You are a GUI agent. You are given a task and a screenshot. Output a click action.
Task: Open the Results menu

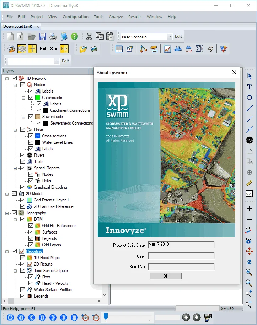pyautogui.click(x=135, y=17)
